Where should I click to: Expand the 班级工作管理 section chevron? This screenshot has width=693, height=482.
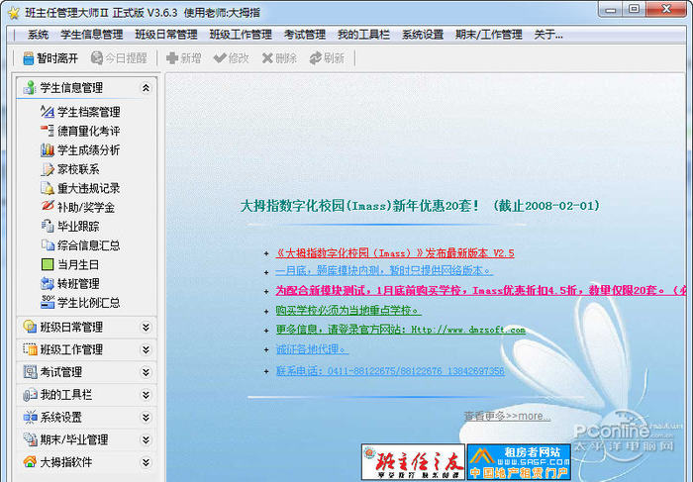point(146,350)
